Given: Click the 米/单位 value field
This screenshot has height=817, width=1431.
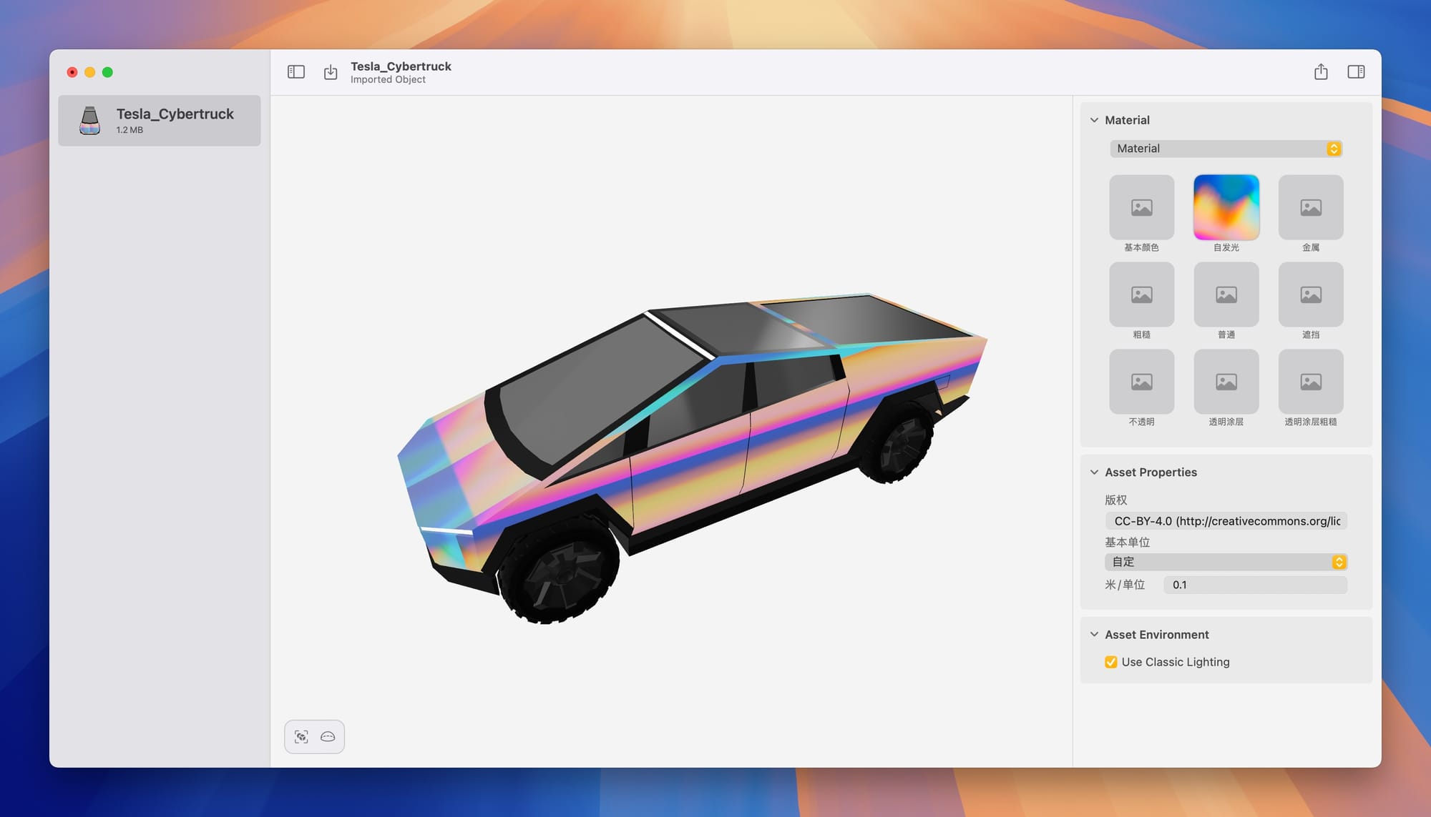Looking at the screenshot, I should pyautogui.click(x=1254, y=585).
